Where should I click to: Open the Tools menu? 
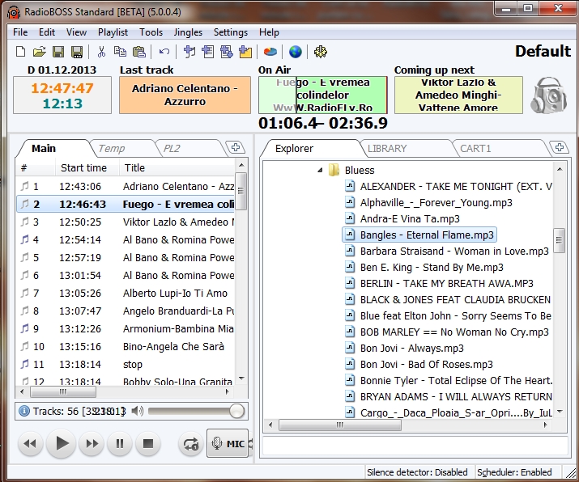pos(151,32)
